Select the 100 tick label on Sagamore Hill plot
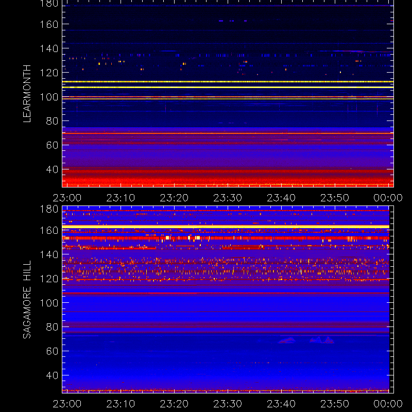 coord(49,303)
